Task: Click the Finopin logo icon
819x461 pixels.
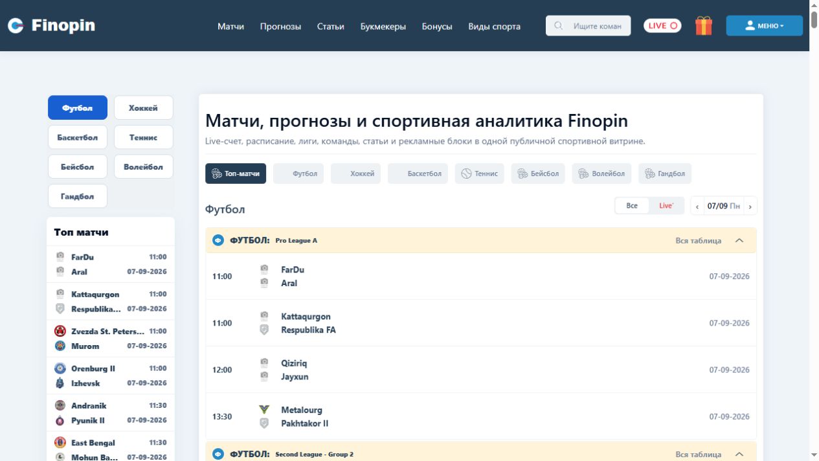Action: click(16, 25)
